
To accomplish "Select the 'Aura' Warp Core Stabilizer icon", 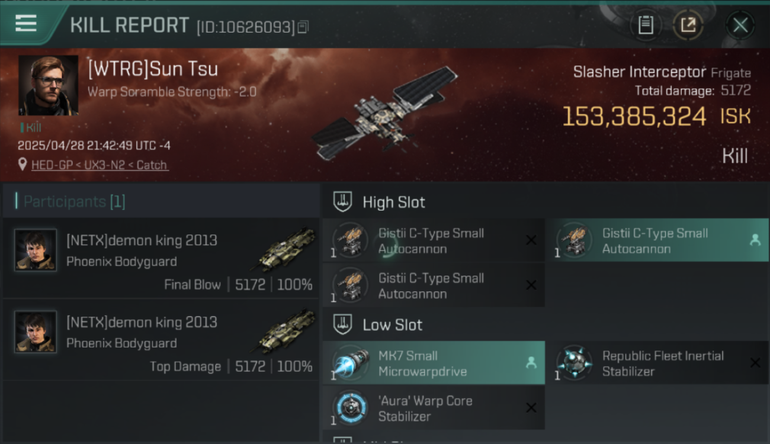I will tap(350, 408).
